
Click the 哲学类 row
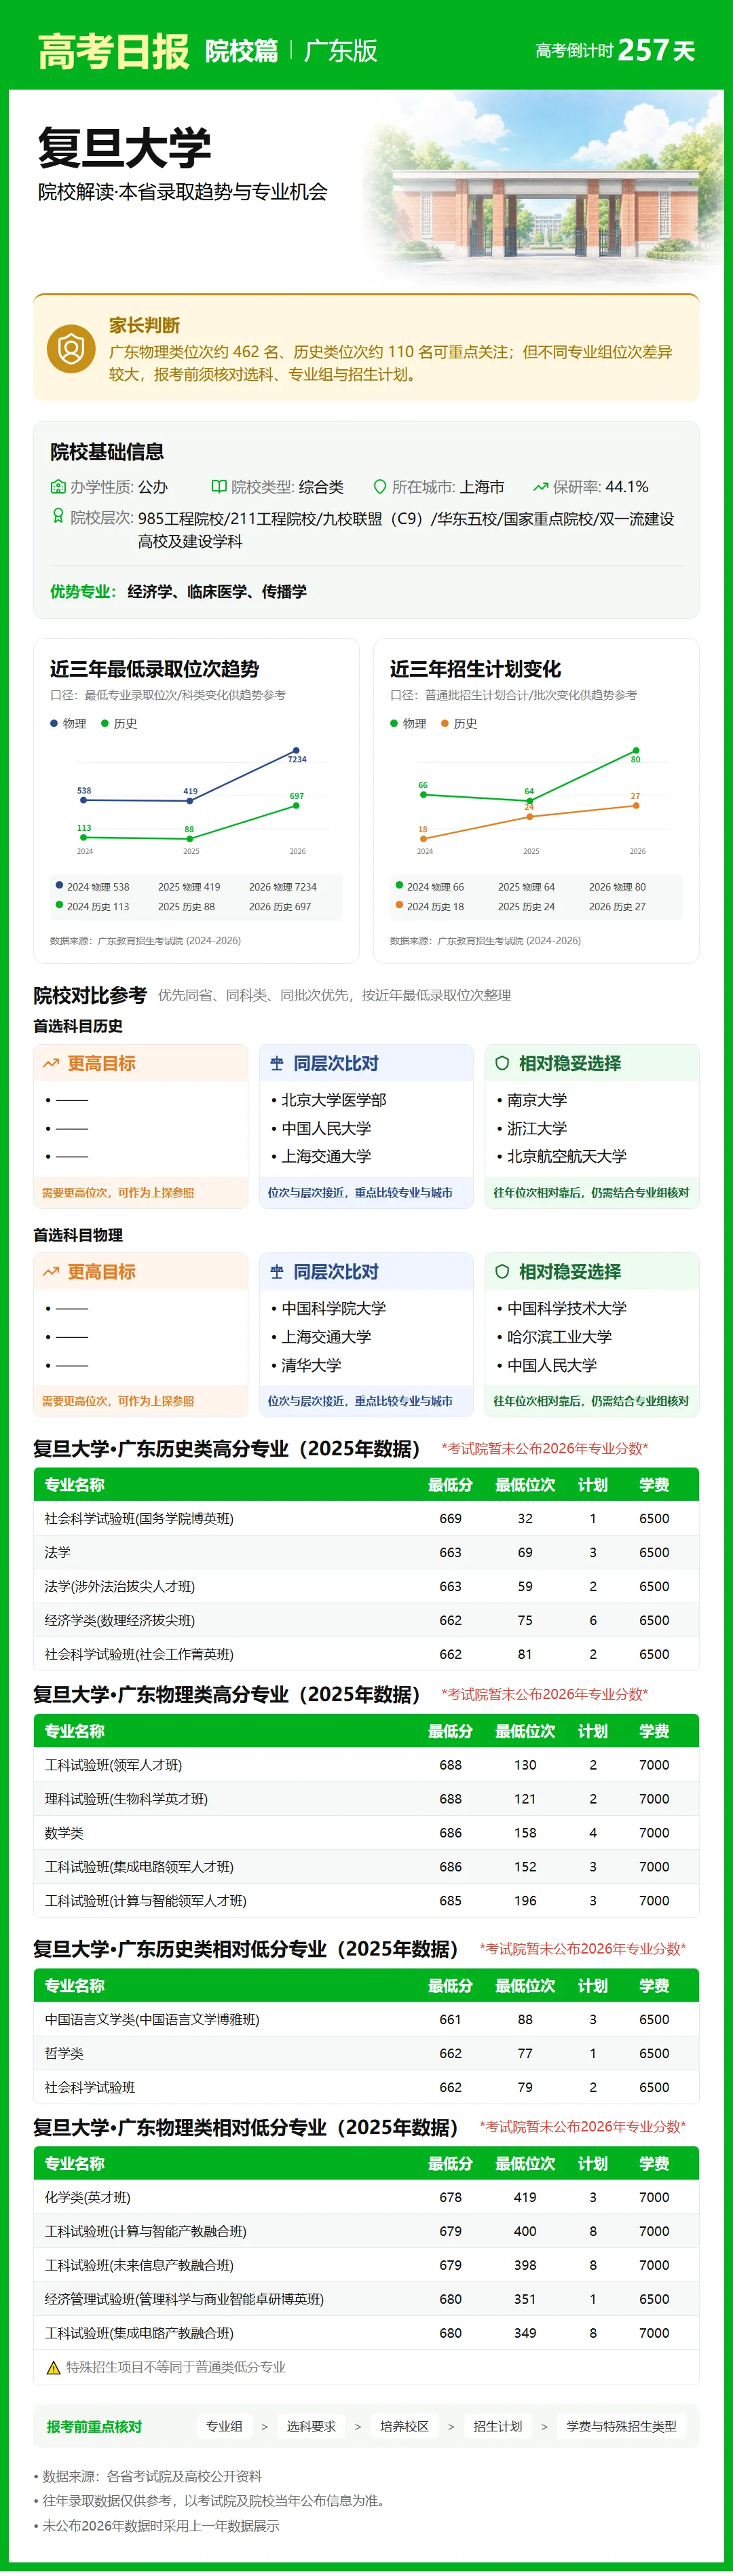[x=366, y=2053]
